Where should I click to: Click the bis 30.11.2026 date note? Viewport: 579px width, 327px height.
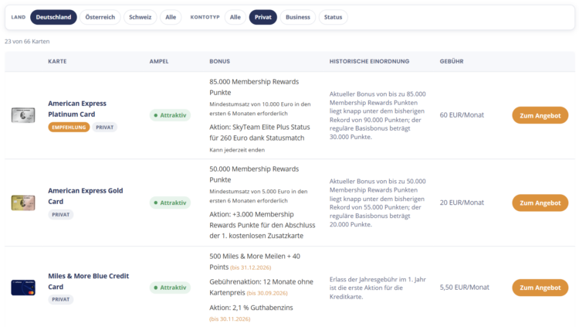pos(230,318)
